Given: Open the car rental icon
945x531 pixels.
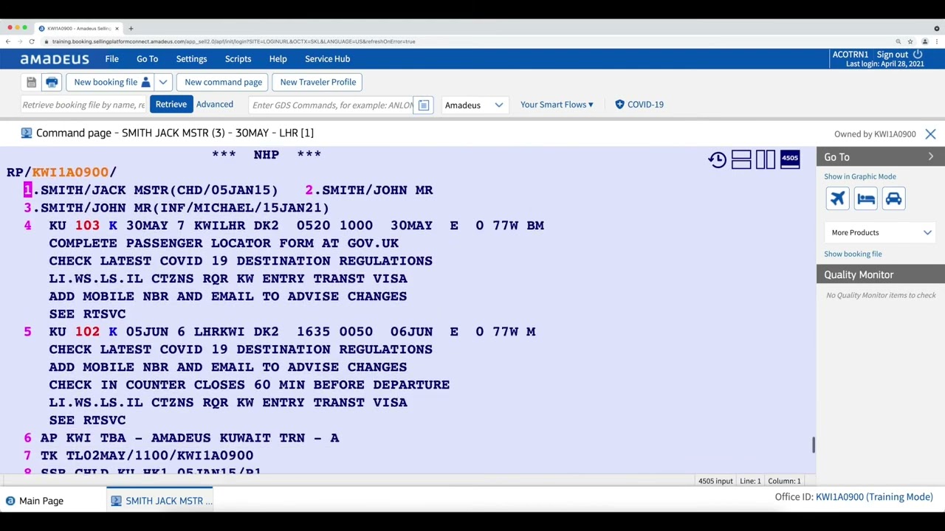Looking at the screenshot, I should (x=893, y=198).
